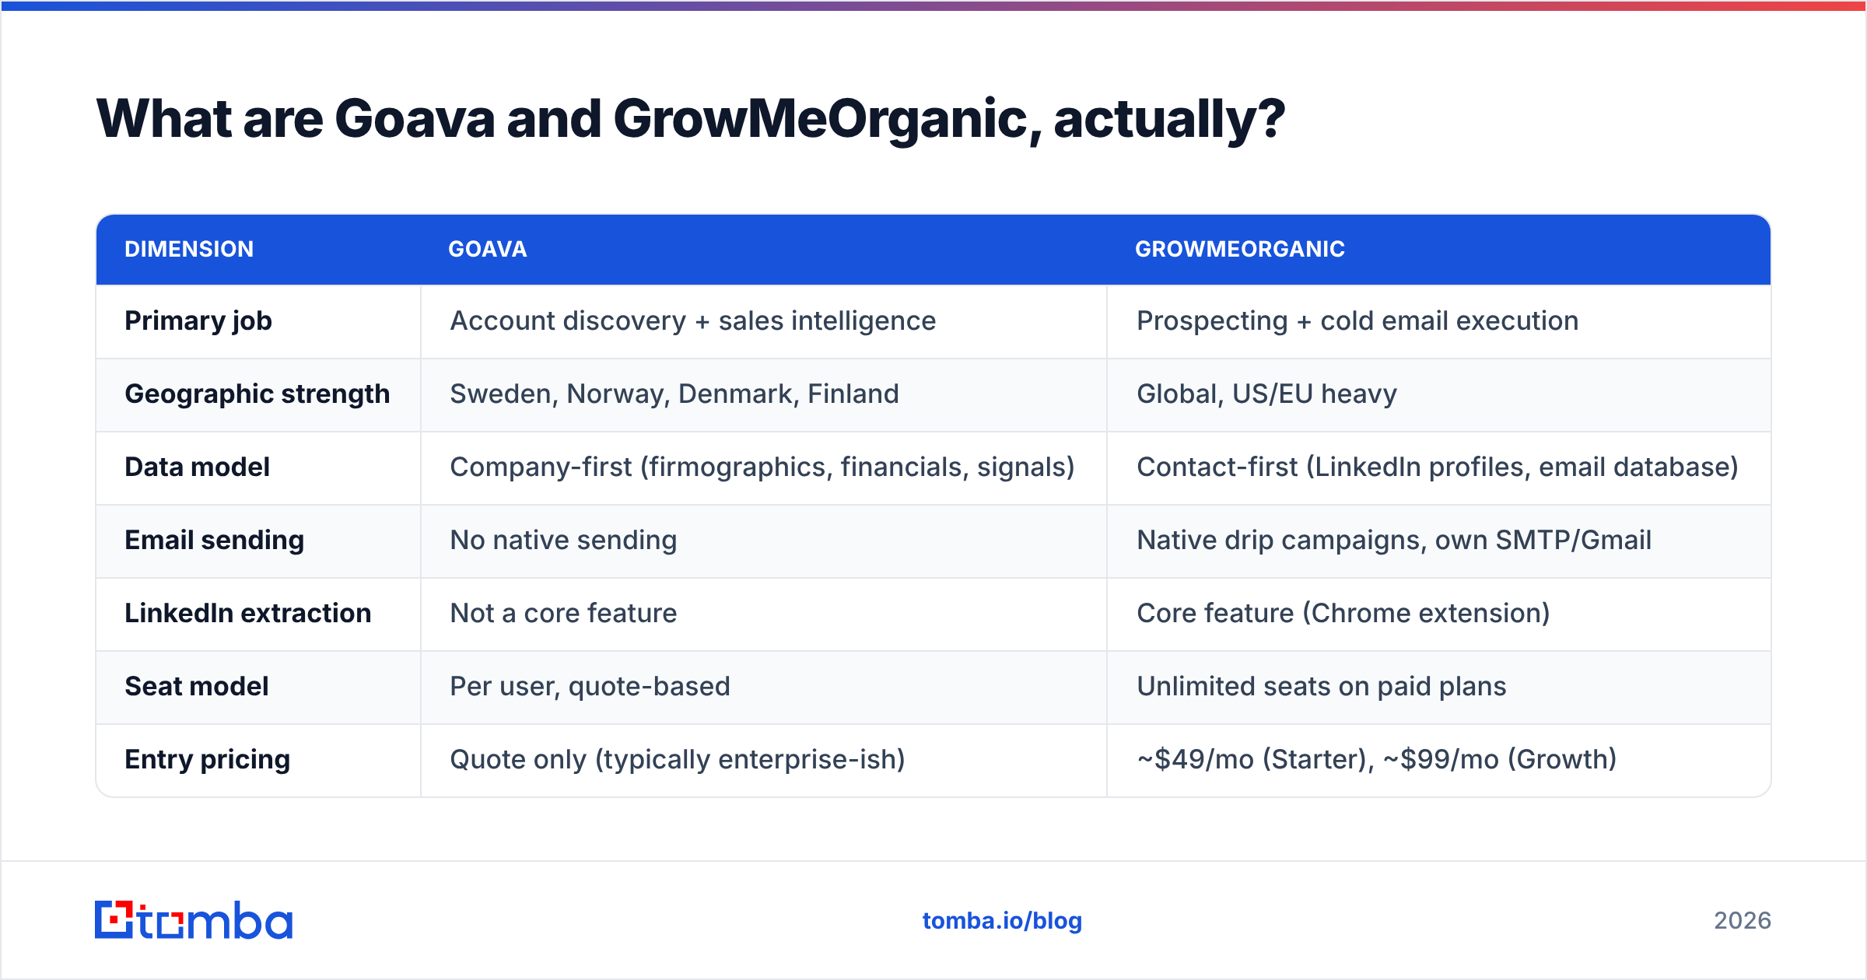Select the 'Geographic strength' row label
The height and width of the screenshot is (980, 1867).
coord(257,394)
